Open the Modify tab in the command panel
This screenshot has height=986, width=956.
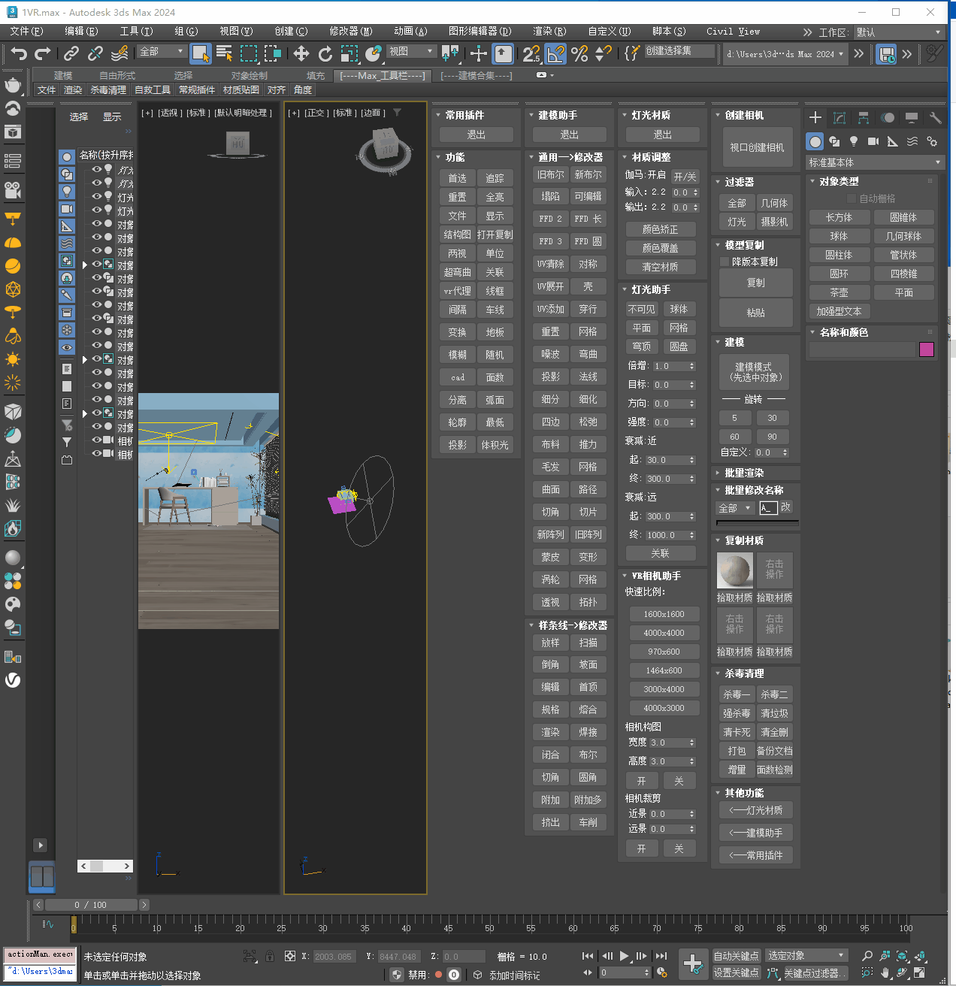[840, 118]
